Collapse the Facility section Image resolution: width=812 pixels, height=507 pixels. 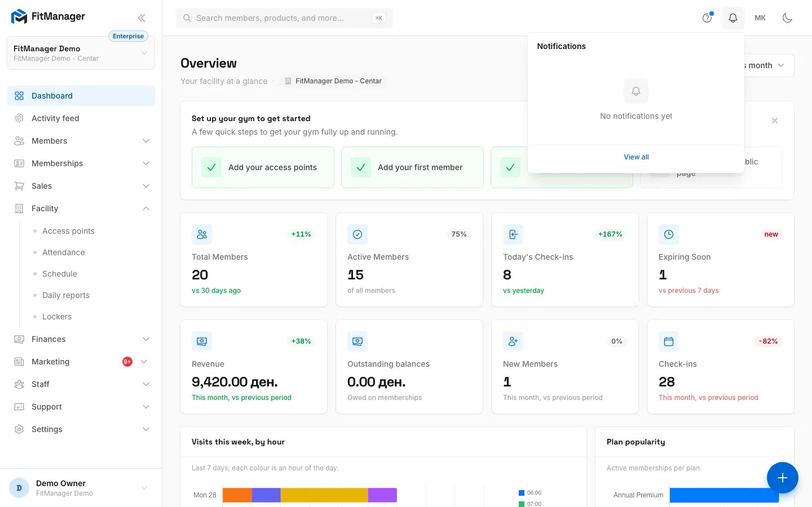point(81,208)
